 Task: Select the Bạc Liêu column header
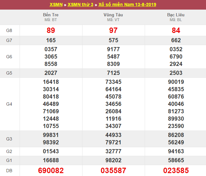176,15
